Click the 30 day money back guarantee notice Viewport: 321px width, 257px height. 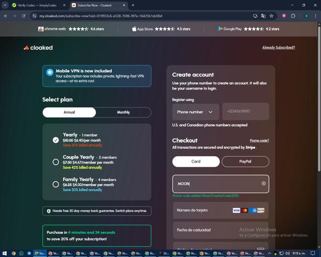[97, 211]
